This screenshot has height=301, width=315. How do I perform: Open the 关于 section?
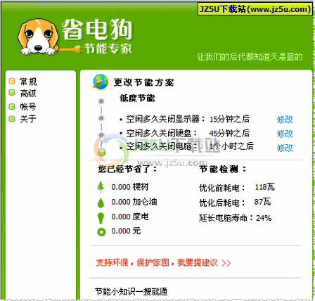(x=28, y=119)
